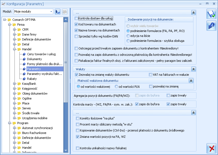
Task: Expand the Detal branch under Firma
Action: 14,44
